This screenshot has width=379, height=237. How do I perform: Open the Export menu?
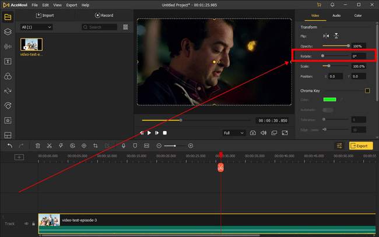[x=72, y=5]
